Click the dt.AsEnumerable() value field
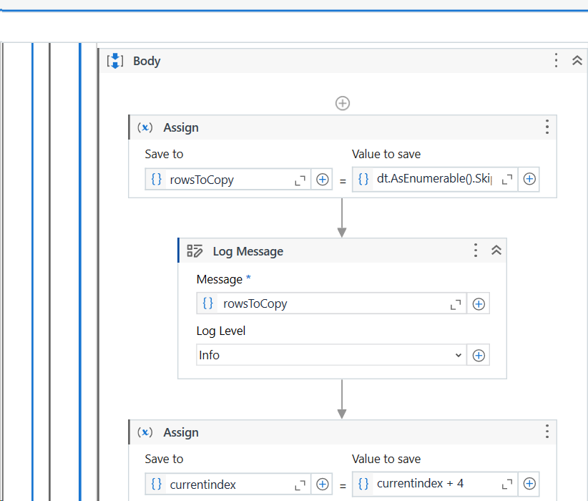The width and height of the screenshot is (588, 501). click(x=435, y=179)
